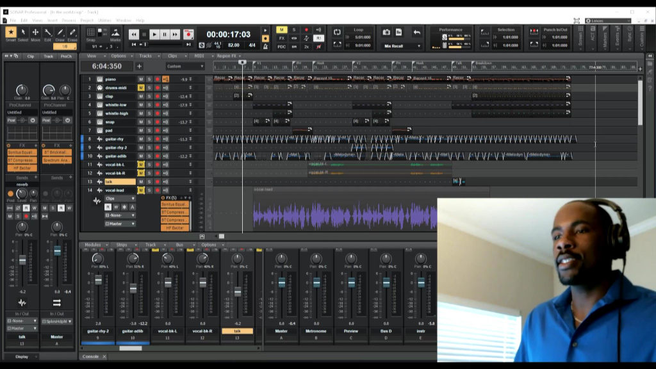Toggle the Snap to grid button
The height and width of the screenshot is (369, 656).
tap(90, 32)
